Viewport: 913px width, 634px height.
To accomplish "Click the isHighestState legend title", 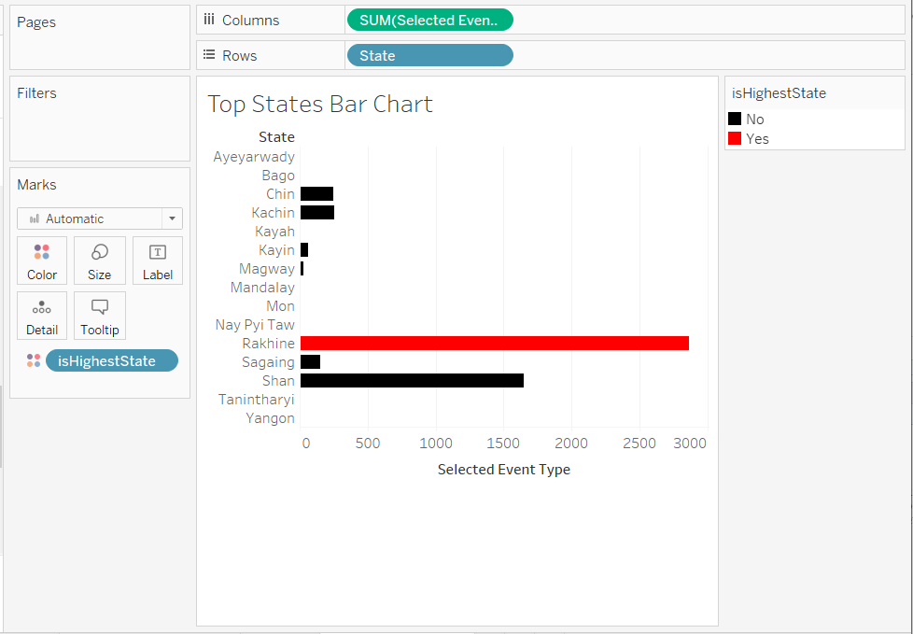I will pos(779,93).
